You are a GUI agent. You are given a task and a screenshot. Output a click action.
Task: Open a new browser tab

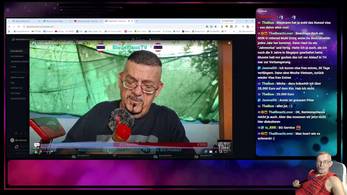click(137, 21)
